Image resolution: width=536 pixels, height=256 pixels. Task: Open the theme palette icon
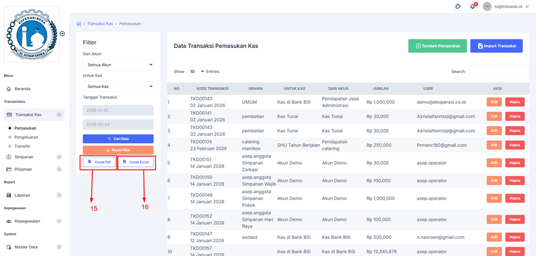(x=458, y=7)
